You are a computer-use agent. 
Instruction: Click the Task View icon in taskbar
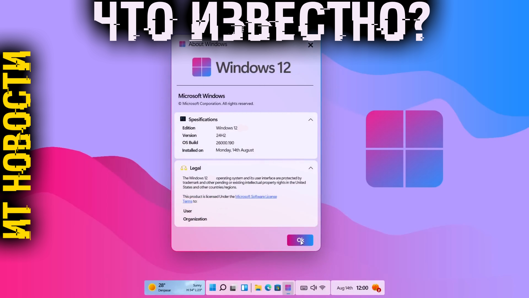233,288
